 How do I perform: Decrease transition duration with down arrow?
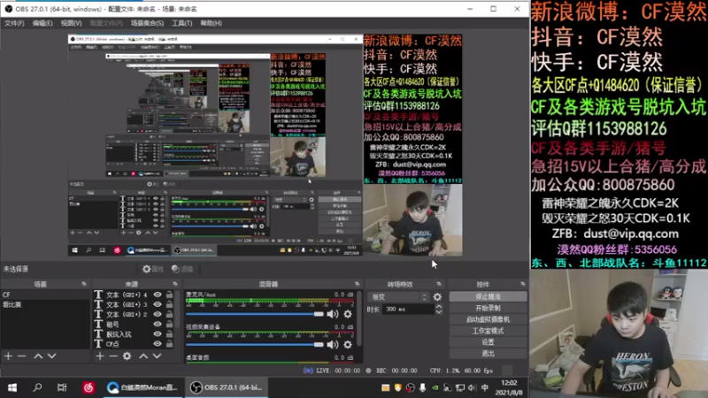[x=438, y=312]
